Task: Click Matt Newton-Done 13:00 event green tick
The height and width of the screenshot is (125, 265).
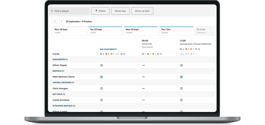Action: 181,77
